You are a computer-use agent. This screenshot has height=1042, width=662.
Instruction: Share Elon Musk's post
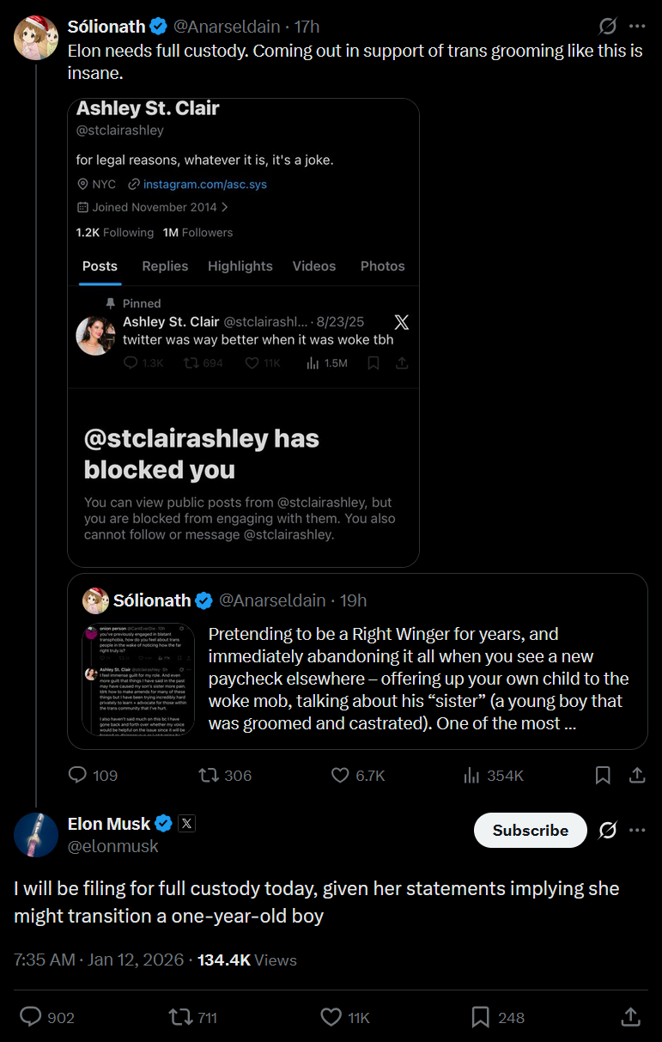click(x=631, y=1018)
